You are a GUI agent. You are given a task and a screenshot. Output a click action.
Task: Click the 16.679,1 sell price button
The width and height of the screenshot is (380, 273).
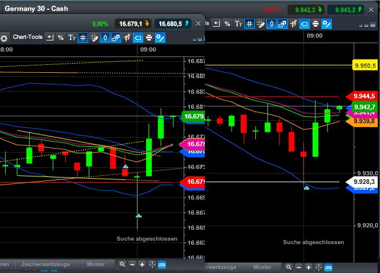tap(135, 24)
